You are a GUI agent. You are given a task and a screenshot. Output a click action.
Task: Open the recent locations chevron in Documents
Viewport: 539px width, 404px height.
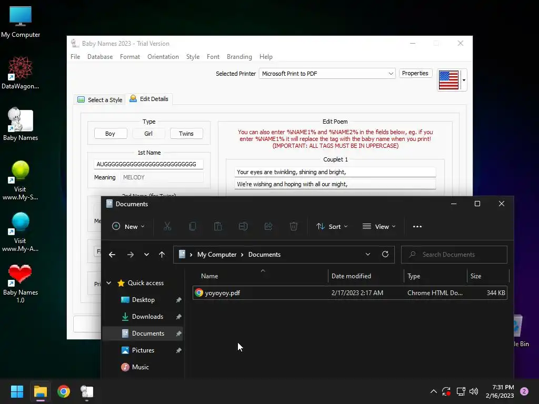(146, 255)
